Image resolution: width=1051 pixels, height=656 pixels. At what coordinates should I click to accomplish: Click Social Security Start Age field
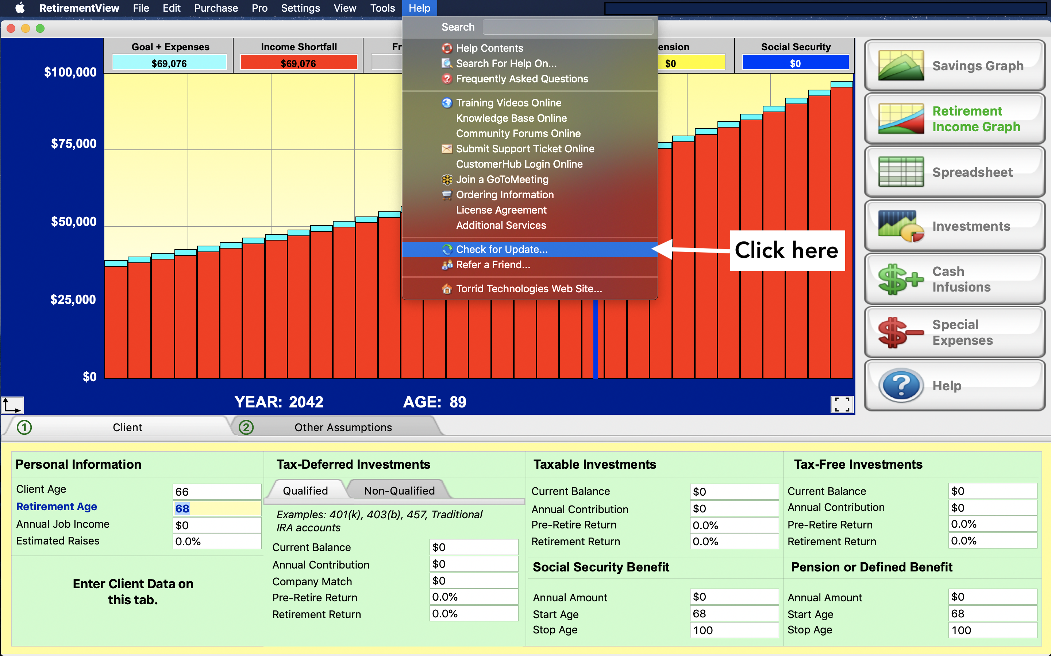click(734, 613)
